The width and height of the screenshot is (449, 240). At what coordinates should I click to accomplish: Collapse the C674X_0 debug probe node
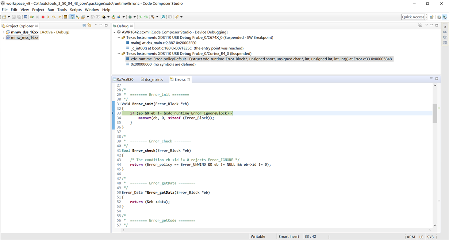(x=119, y=38)
